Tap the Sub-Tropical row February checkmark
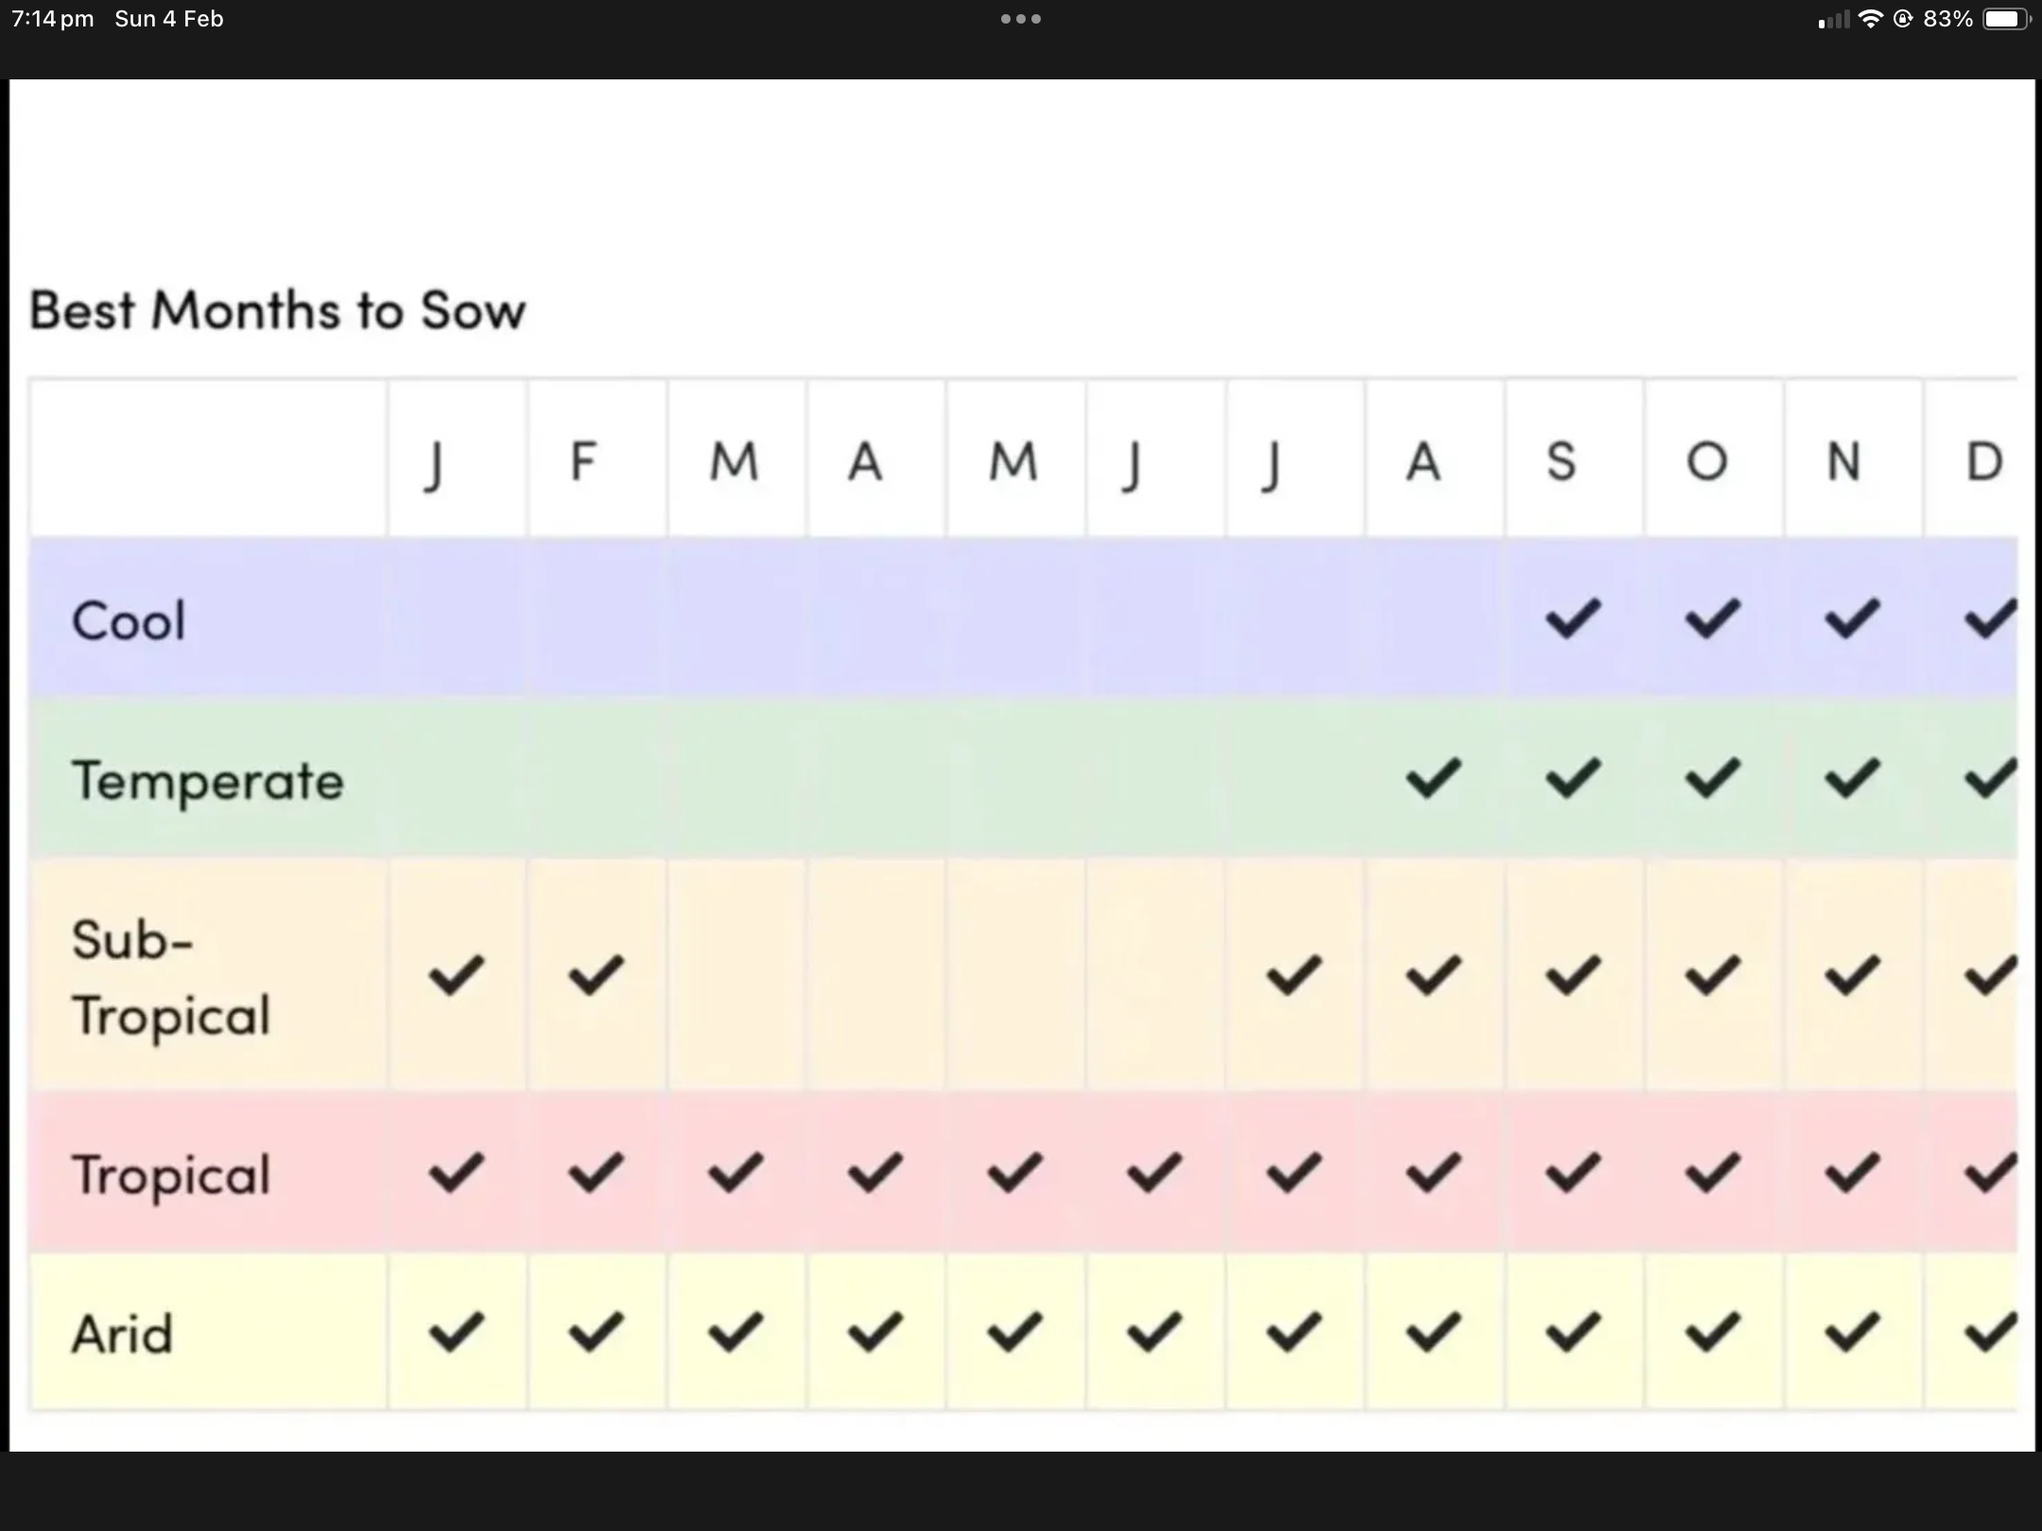Image resolution: width=2042 pixels, height=1531 pixels. click(596, 975)
